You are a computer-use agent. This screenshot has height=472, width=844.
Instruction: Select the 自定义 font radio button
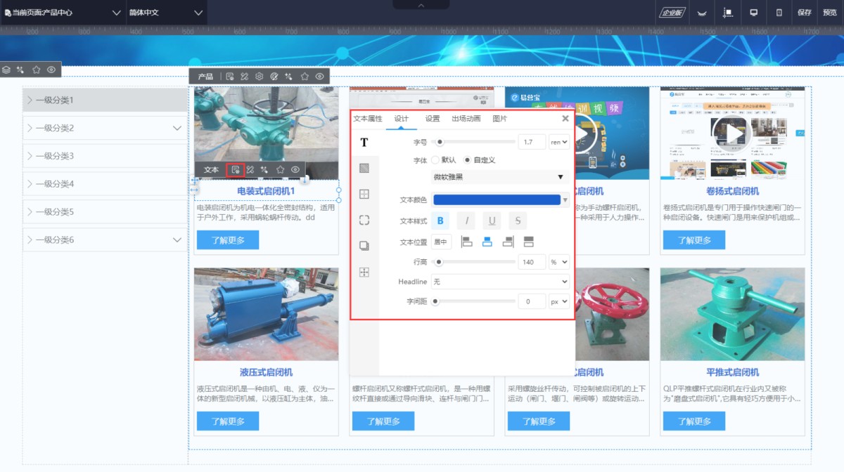(467, 160)
